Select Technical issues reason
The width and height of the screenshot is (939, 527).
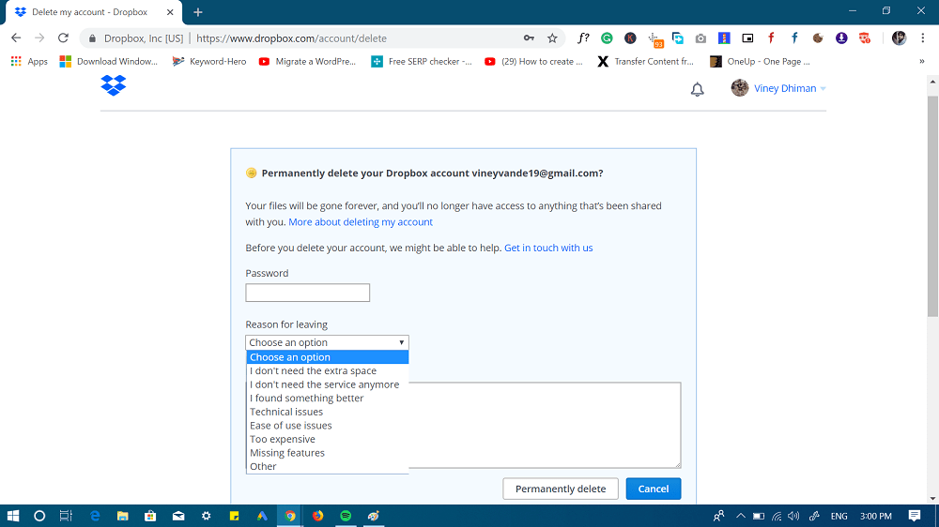click(x=328, y=413)
